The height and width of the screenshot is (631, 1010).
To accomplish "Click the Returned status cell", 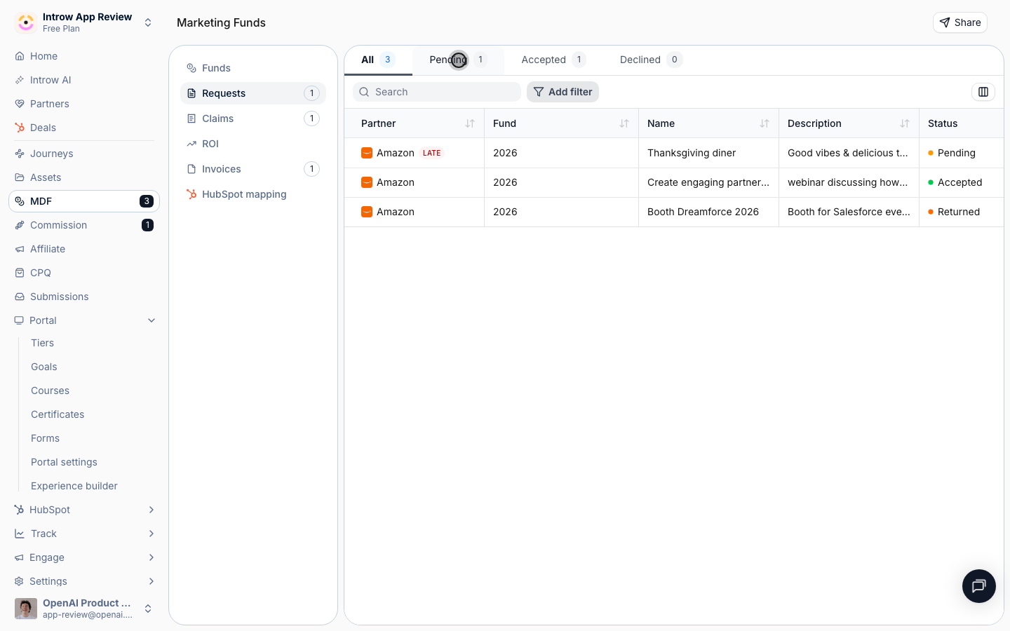I will tap(962, 212).
